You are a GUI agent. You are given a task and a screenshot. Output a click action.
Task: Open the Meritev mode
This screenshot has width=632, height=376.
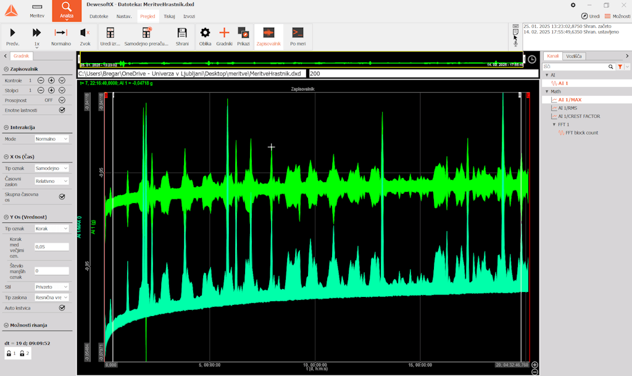coord(37,11)
